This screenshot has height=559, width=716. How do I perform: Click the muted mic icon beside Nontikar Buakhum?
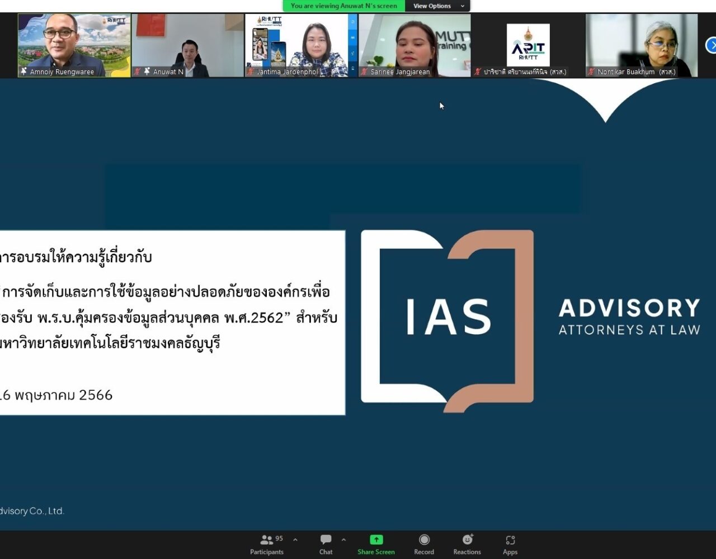pos(591,72)
